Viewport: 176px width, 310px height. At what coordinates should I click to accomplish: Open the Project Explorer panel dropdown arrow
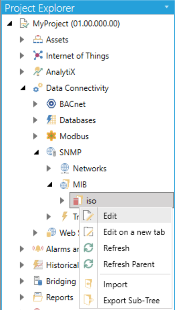tap(167, 7)
